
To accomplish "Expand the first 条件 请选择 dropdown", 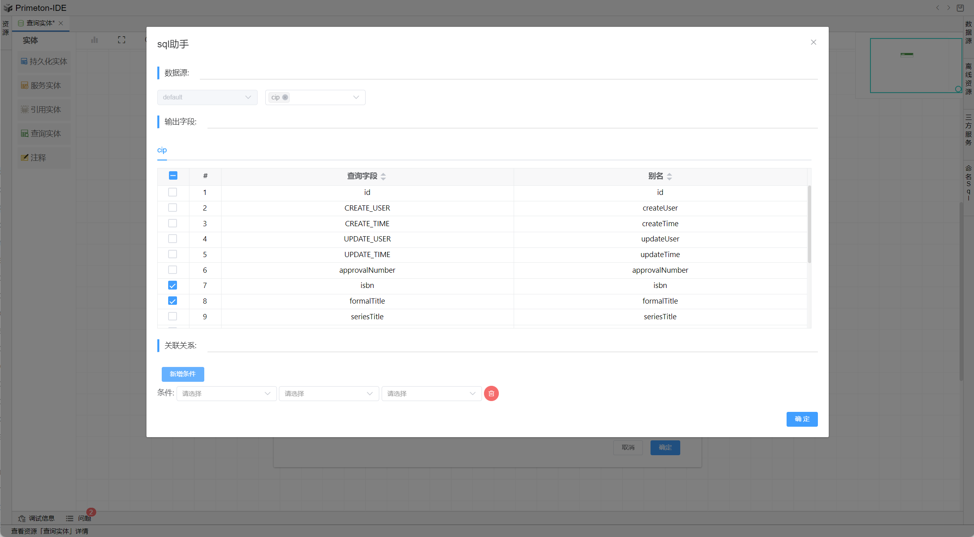I will click(226, 393).
